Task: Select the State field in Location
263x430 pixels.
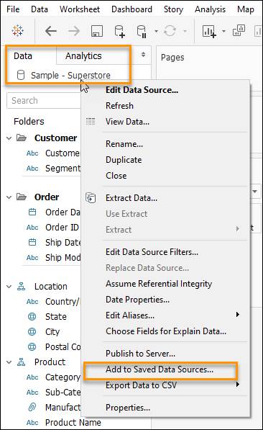Action: (56, 316)
